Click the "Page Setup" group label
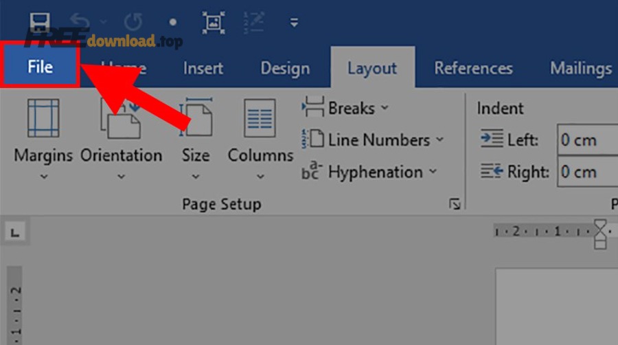This screenshot has width=618, height=345. pos(222,204)
